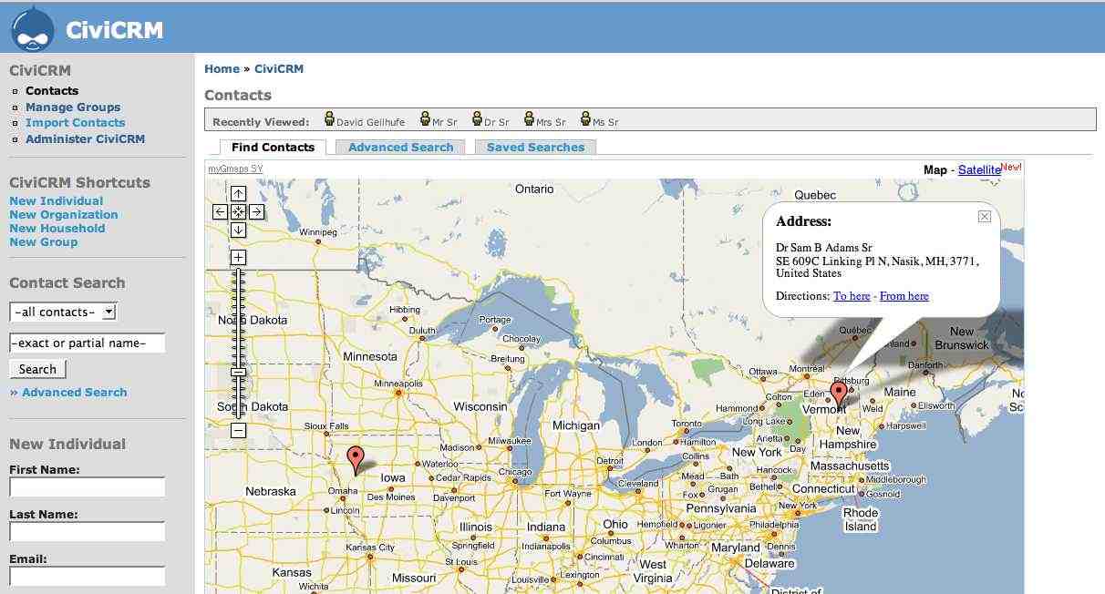Open recently viewed Mr Sr contact
Screen dimensions: 1105x594
click(439, 120)
